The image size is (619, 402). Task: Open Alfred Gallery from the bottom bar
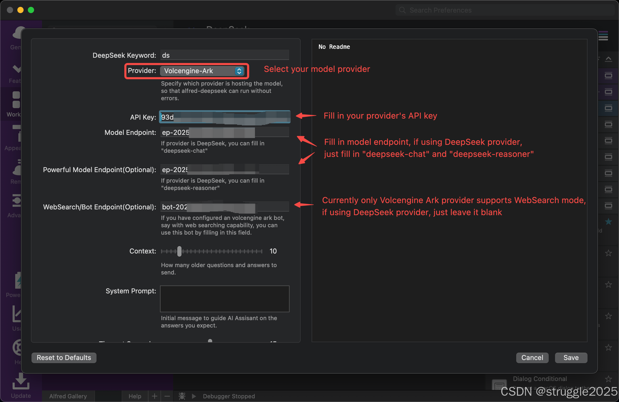coord(68,396)
